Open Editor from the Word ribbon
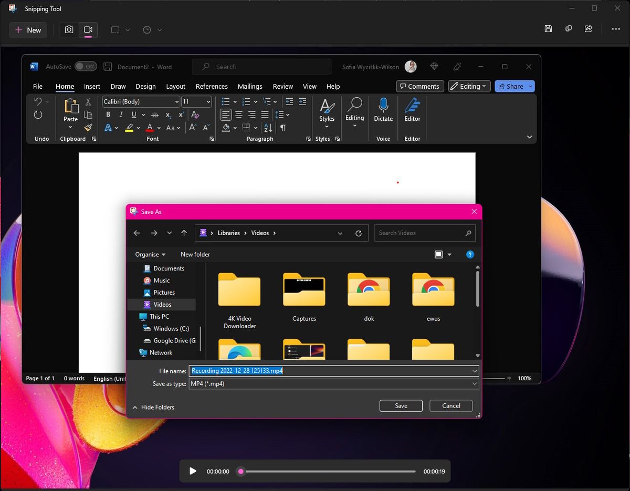630x491 pixels. tap(412, 112)
